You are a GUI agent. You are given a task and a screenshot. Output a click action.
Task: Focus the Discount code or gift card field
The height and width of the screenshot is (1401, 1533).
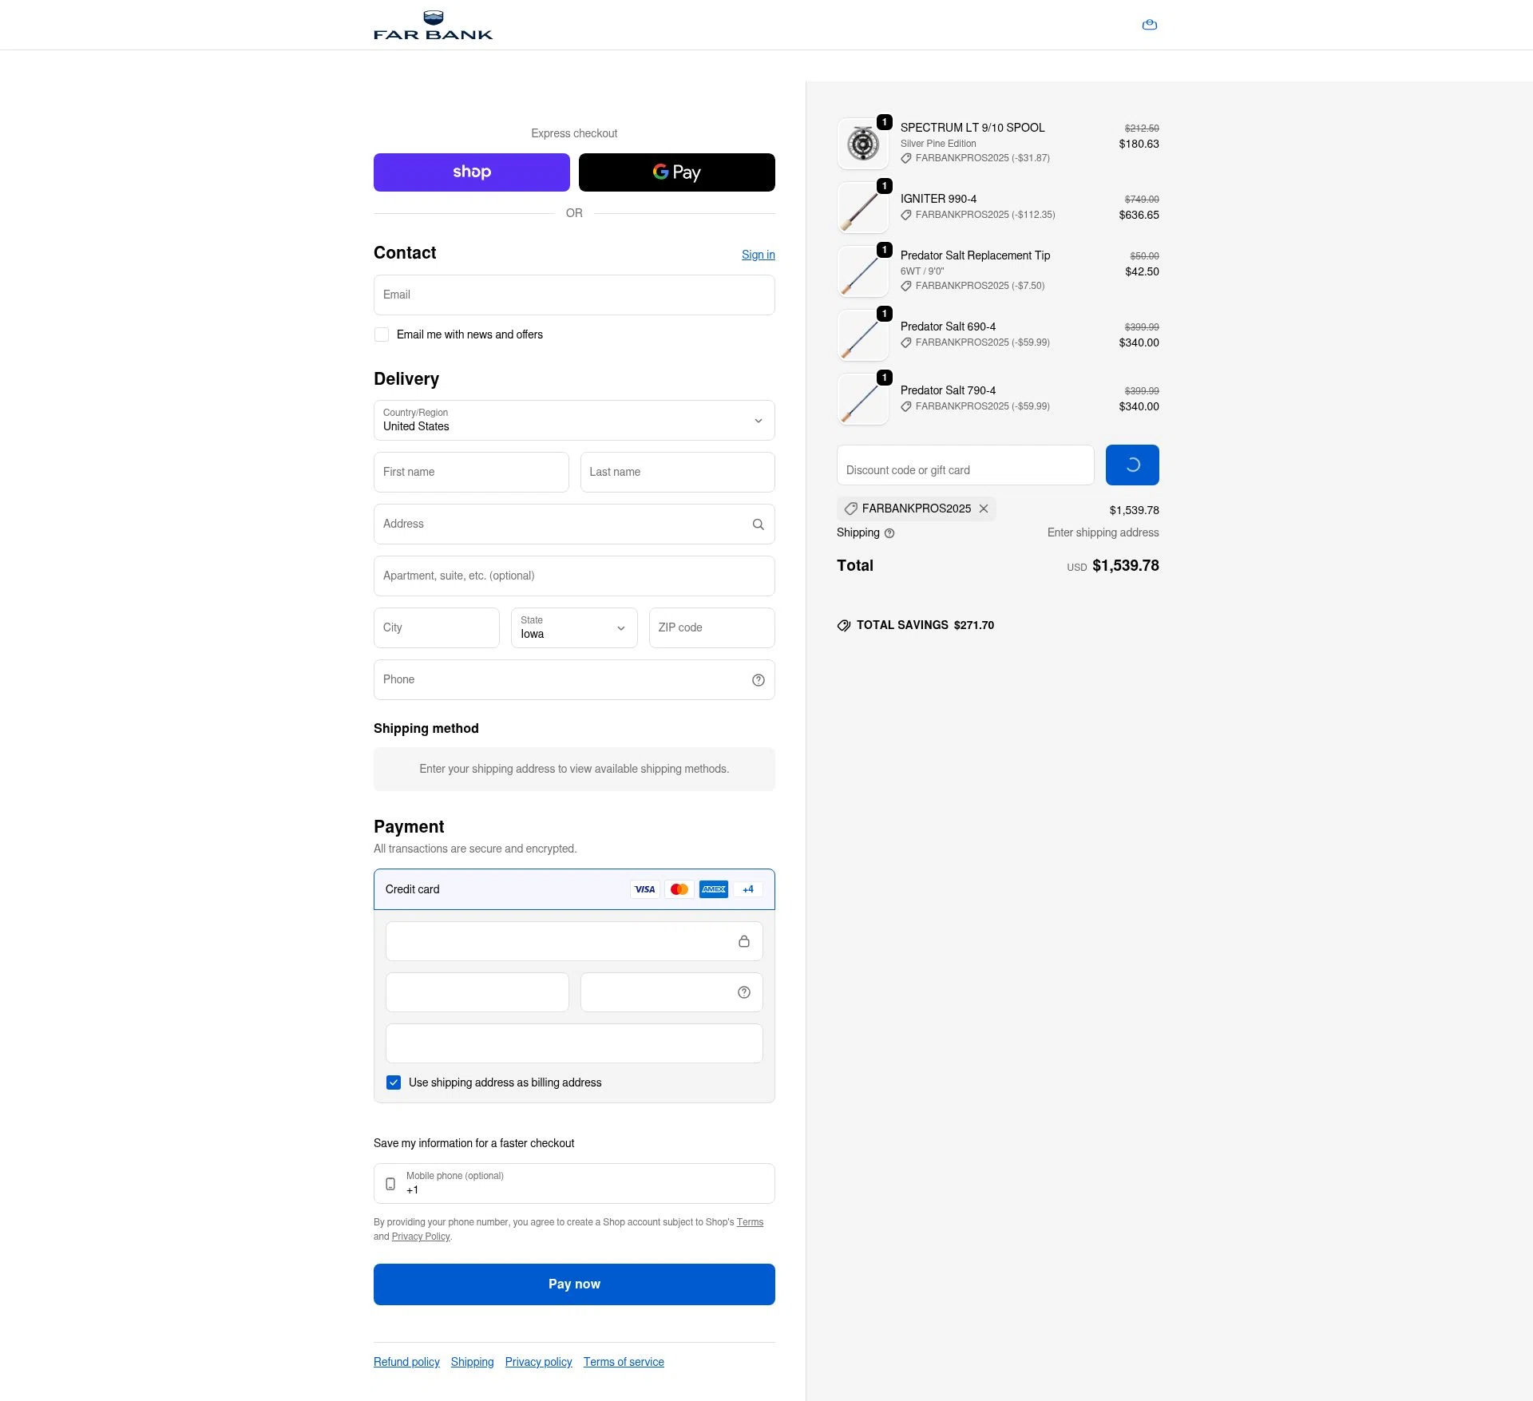pyautogui.click(x=965, y=465)
